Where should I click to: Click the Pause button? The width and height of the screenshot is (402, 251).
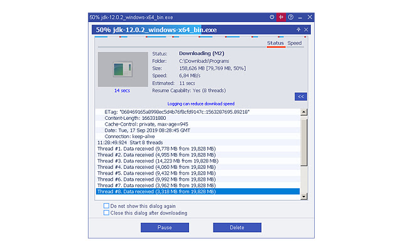(x=165, y=227)
